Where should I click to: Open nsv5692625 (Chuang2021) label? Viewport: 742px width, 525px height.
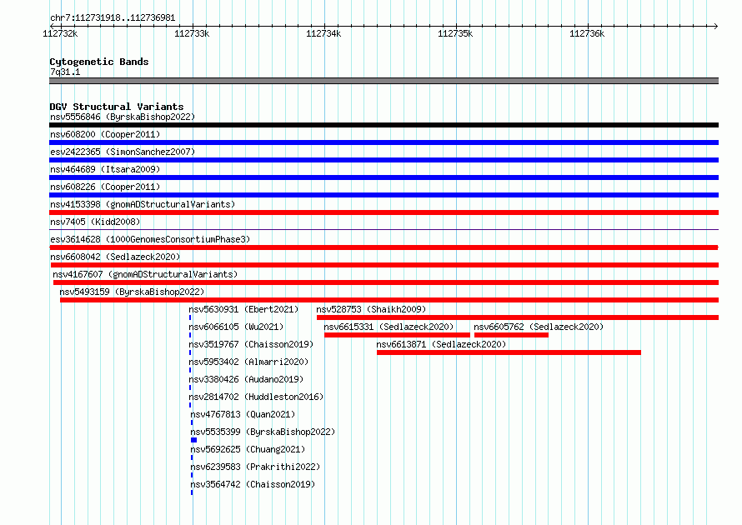point(248,449)
